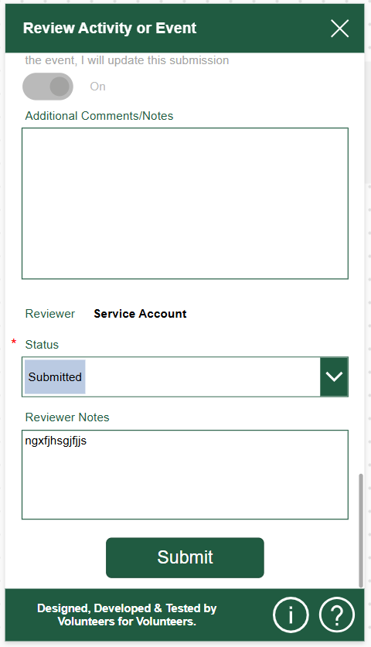Click the Status field label
Image resolution: width=371 pixels, height=647 pixels.
pyautogui.click(x=42, y=345)
